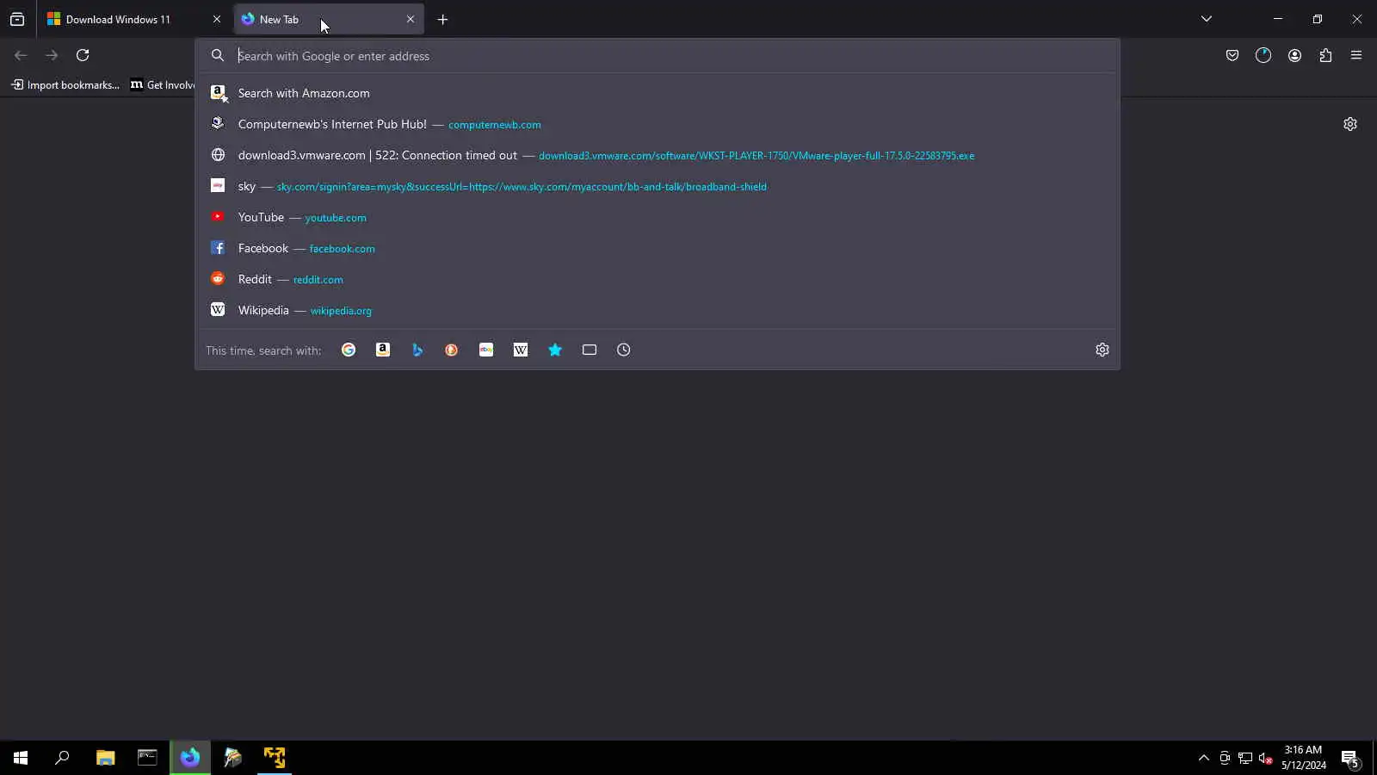Search this time with Wikipedia icon

pyautogui.click(x=521, y=350)
